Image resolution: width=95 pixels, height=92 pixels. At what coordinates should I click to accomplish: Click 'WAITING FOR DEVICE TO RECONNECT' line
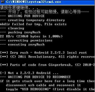click(x=35, y=77)
